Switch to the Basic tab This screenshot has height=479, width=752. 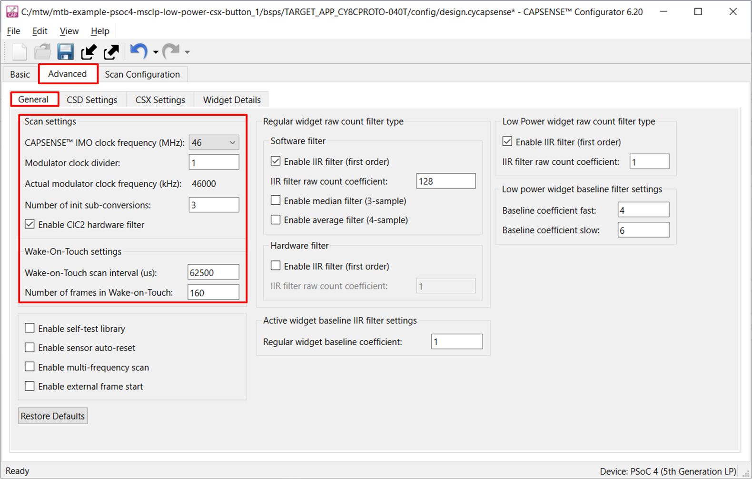tap(20, 74)
